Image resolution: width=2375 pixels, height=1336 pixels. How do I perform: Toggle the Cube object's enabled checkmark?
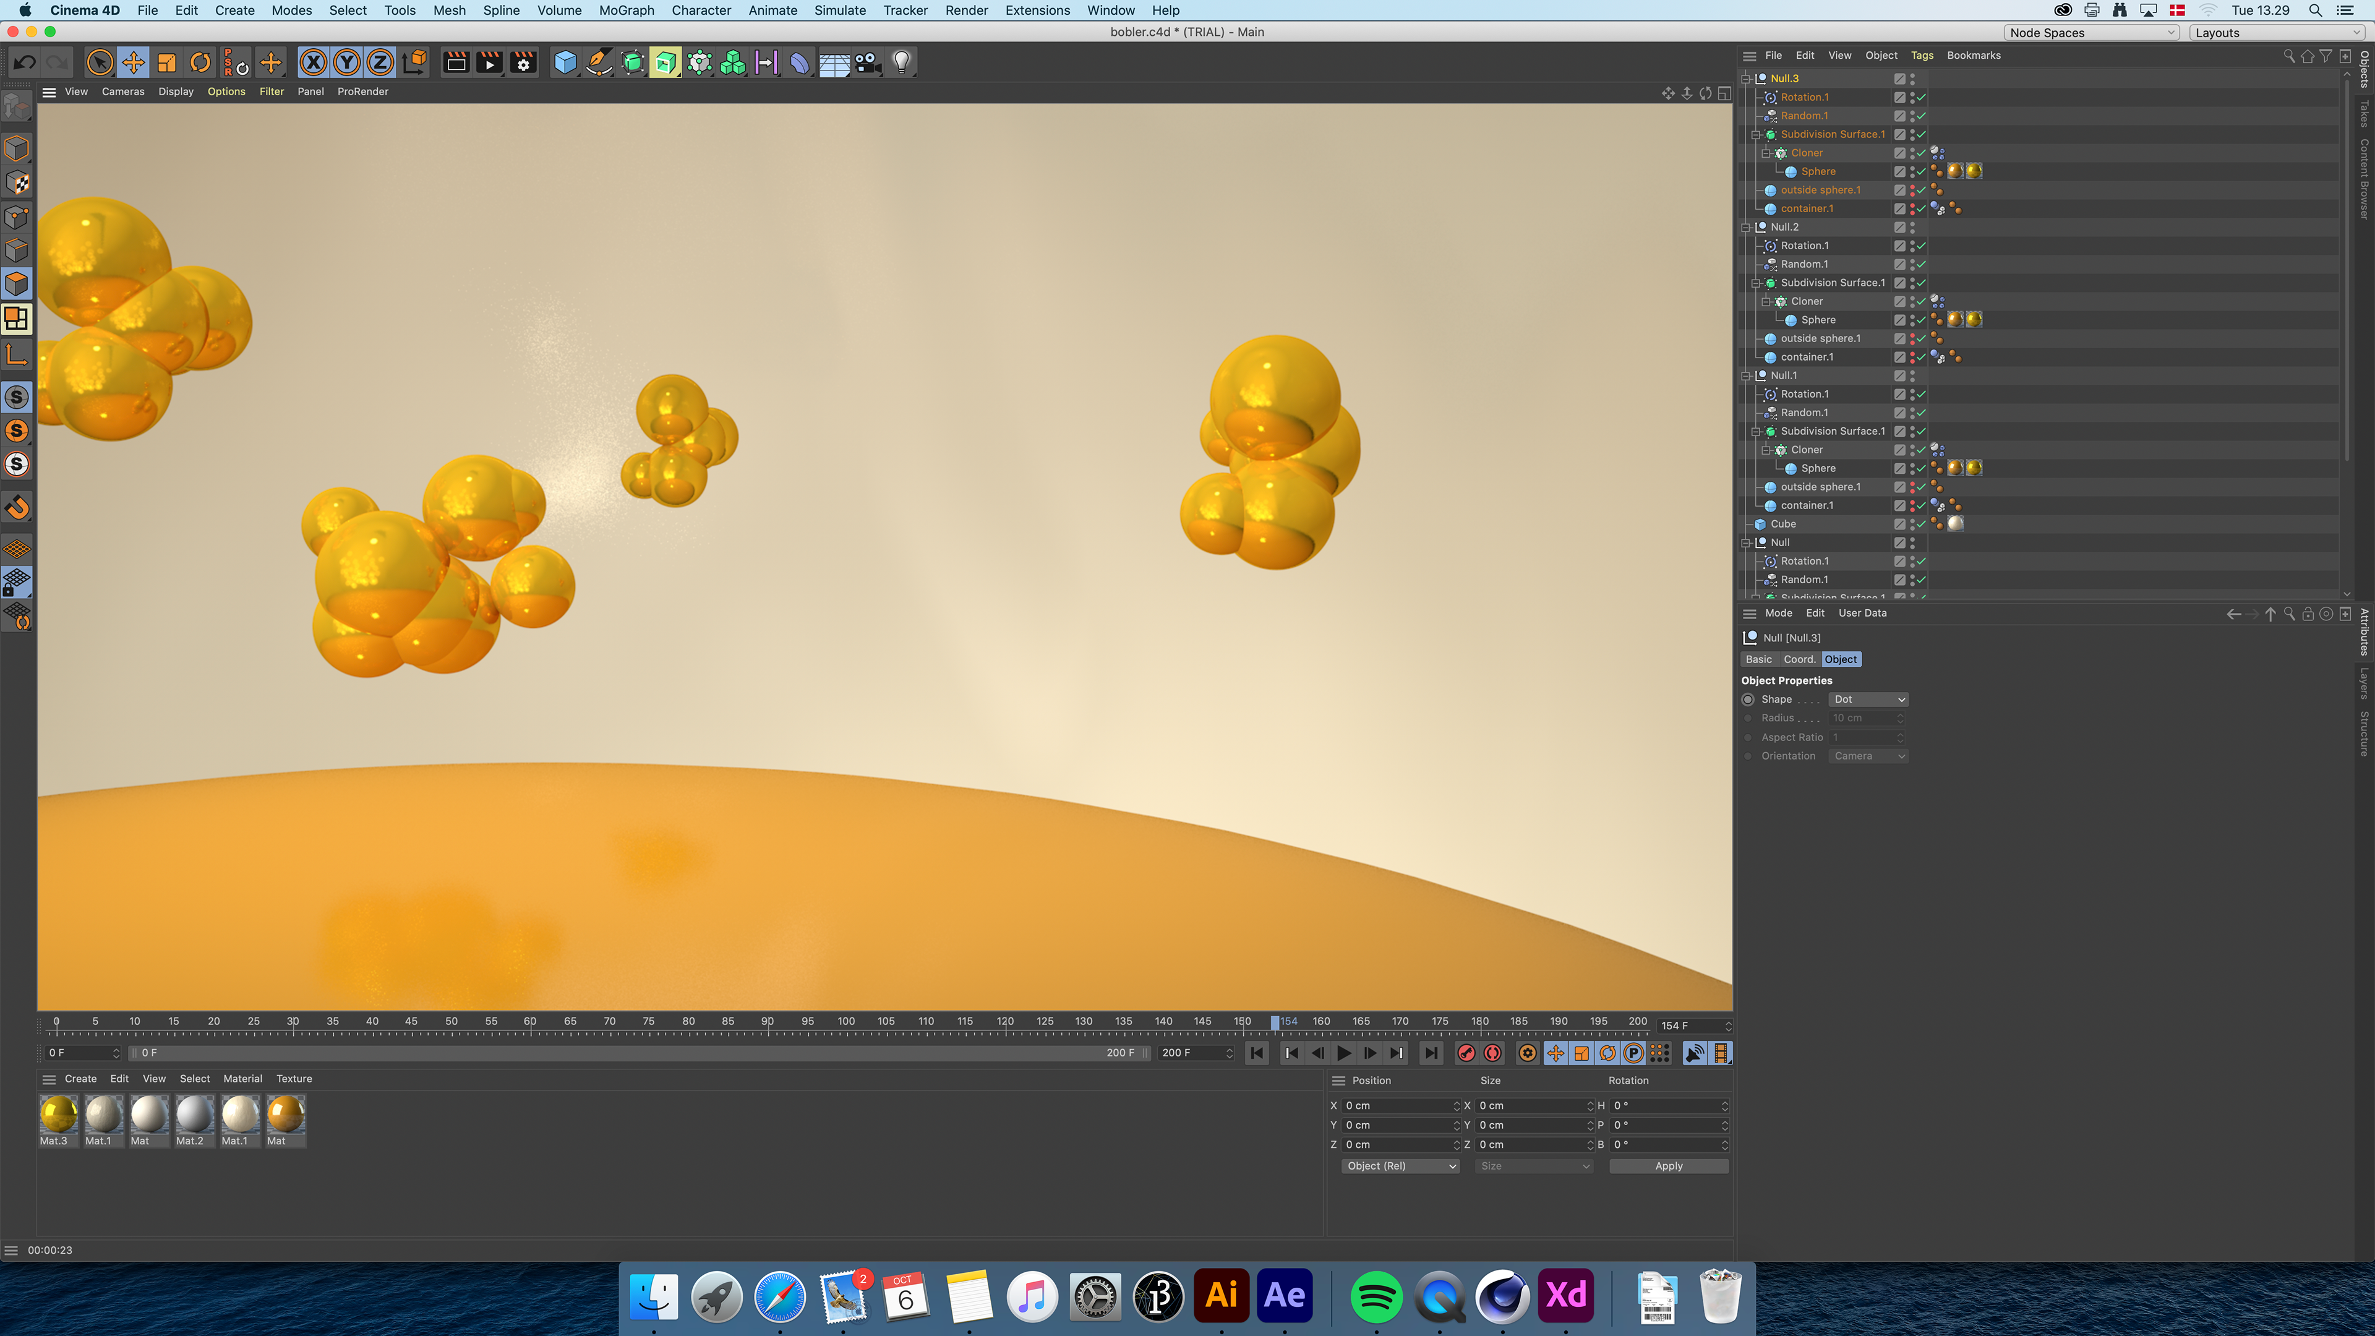1922,524
